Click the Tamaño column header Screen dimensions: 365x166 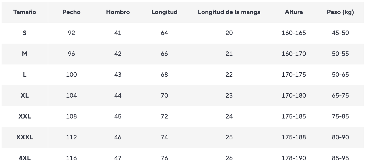25,12
